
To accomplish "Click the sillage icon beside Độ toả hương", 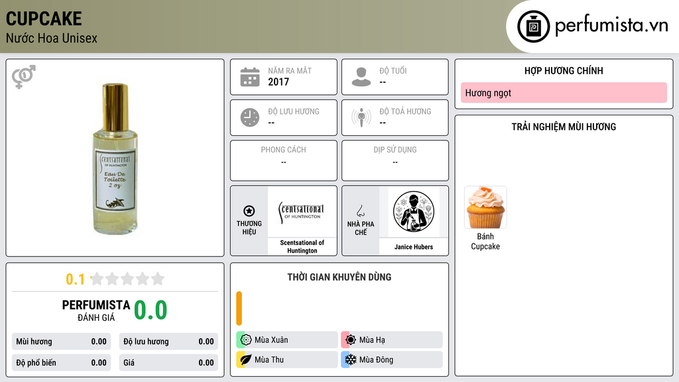I will [361, 117].
